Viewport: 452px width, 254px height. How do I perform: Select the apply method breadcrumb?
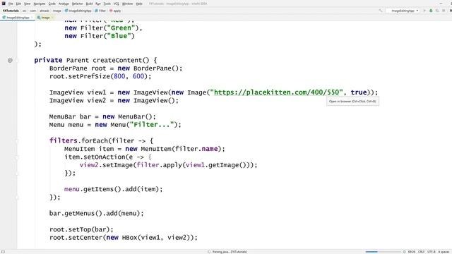(x=115, y=11)
